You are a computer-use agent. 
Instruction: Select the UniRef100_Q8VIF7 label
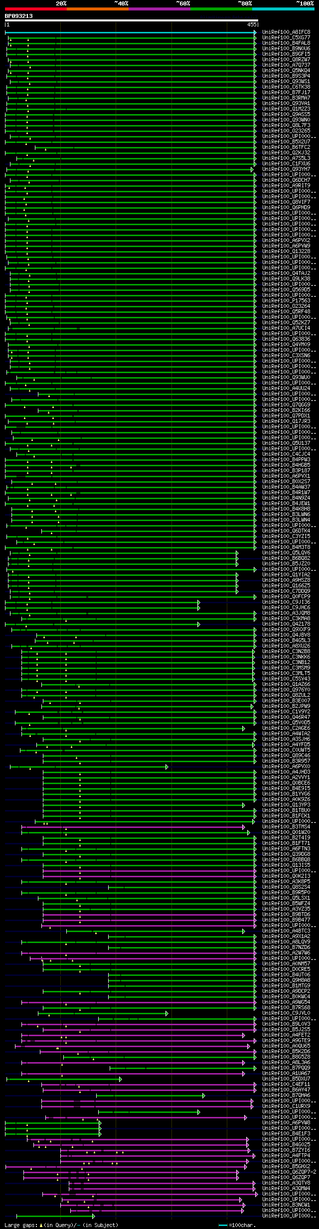coord(286,202)
